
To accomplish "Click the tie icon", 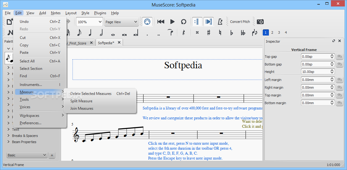I will coord(170,32).
